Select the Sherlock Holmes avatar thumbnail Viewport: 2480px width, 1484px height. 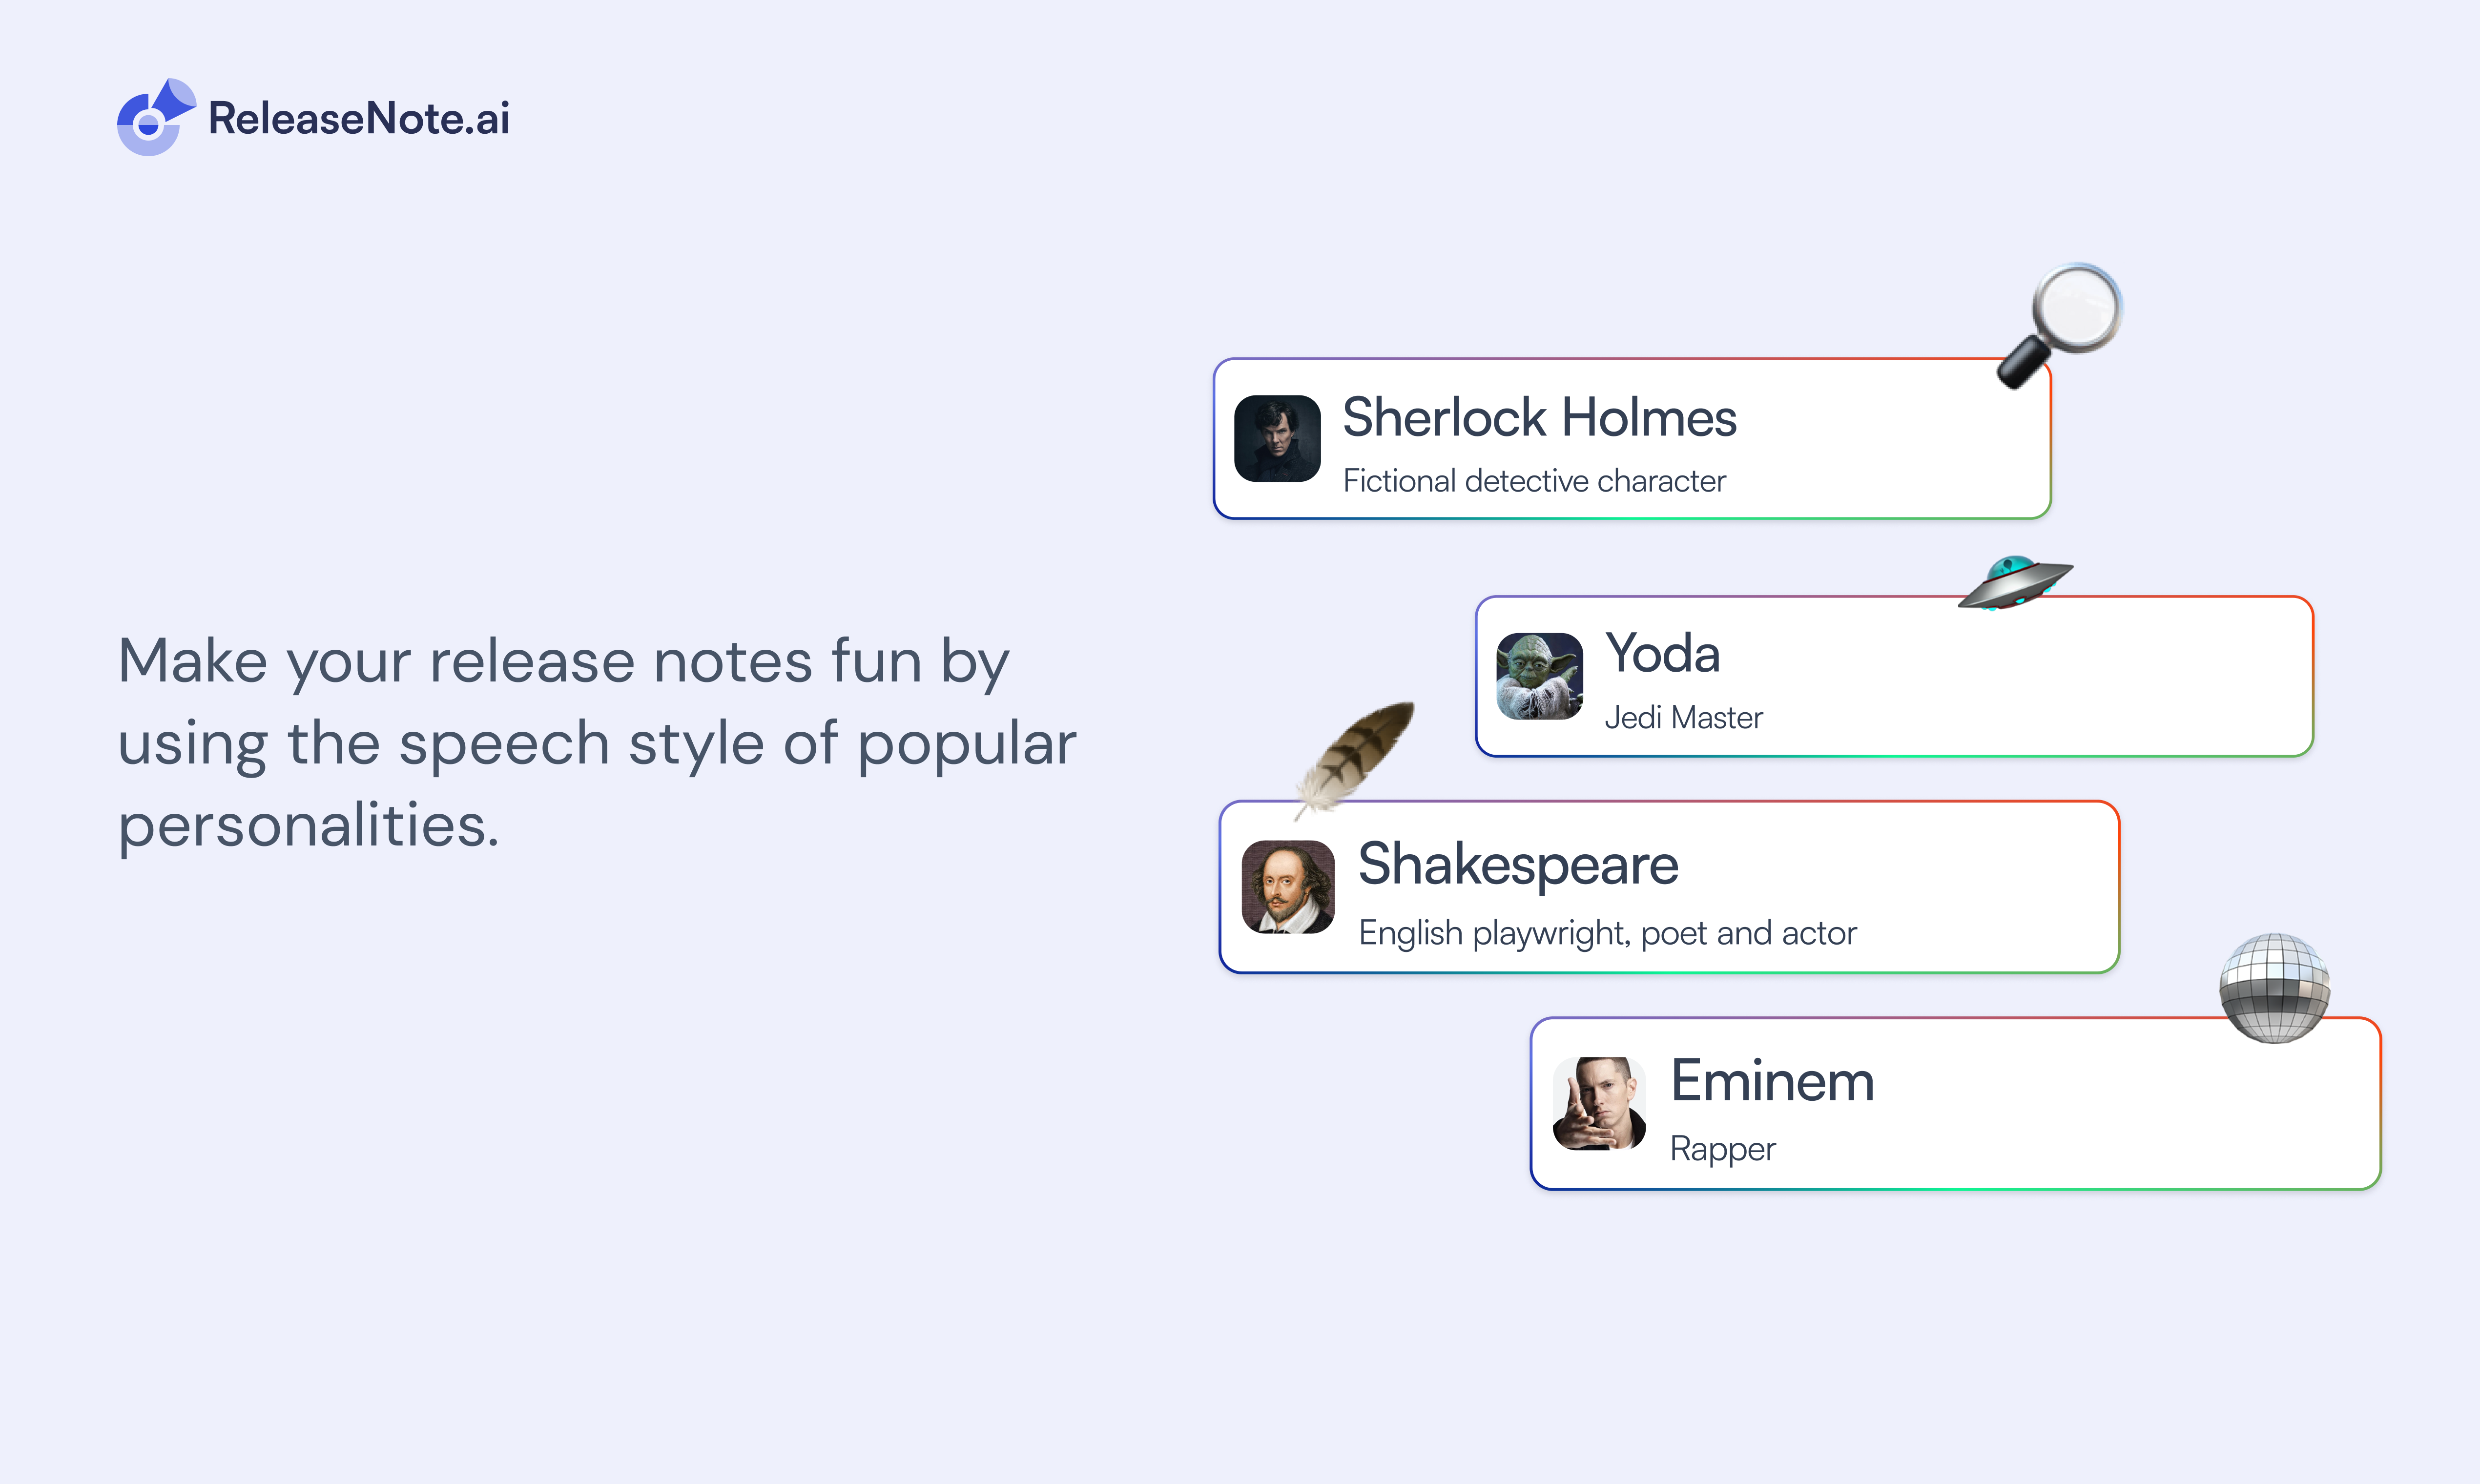[1277, 438]
